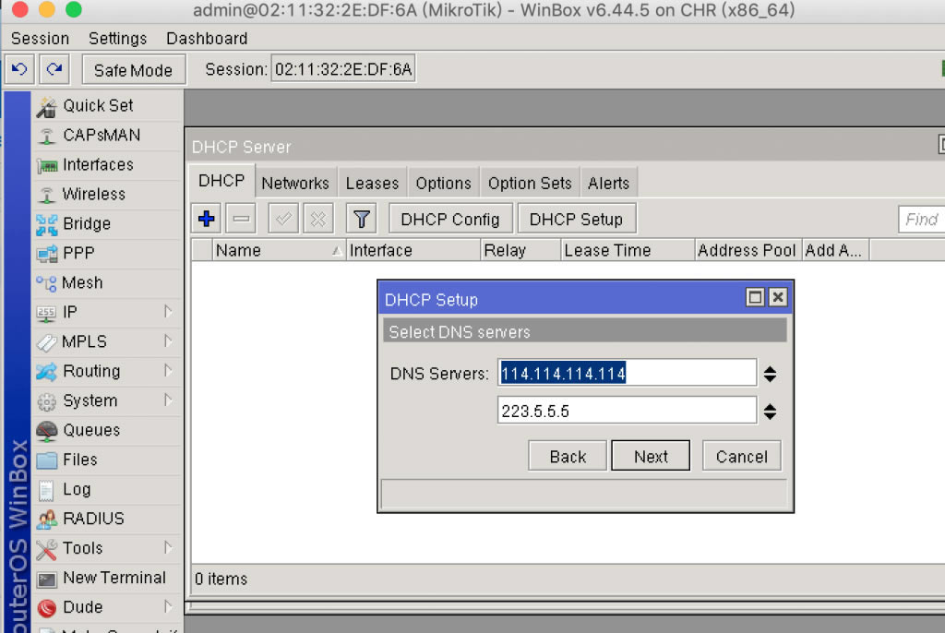Open the Interfaces sidebar item
Viewport: 945px width, 633px height.
(x=97, y=164)
